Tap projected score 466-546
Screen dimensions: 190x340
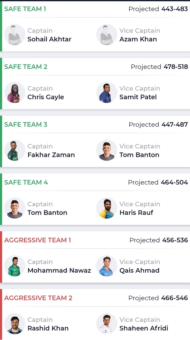(x=175, y=298)
